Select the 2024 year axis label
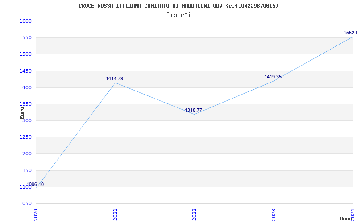 353,215
